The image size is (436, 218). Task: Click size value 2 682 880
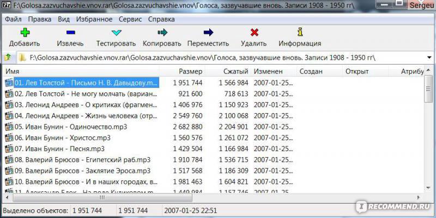(187, 127)
